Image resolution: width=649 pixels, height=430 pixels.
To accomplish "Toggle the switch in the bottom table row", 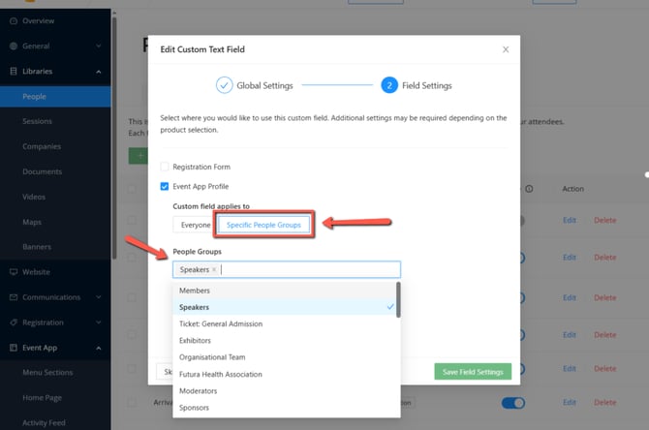I will click(512, 402).
